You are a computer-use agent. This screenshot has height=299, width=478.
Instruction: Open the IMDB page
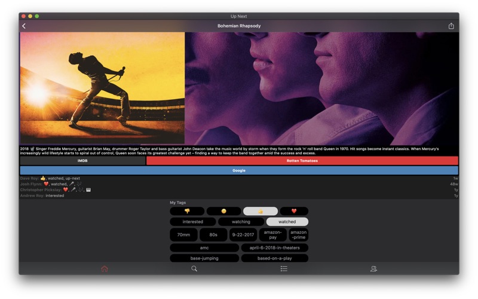click(82, 161)
